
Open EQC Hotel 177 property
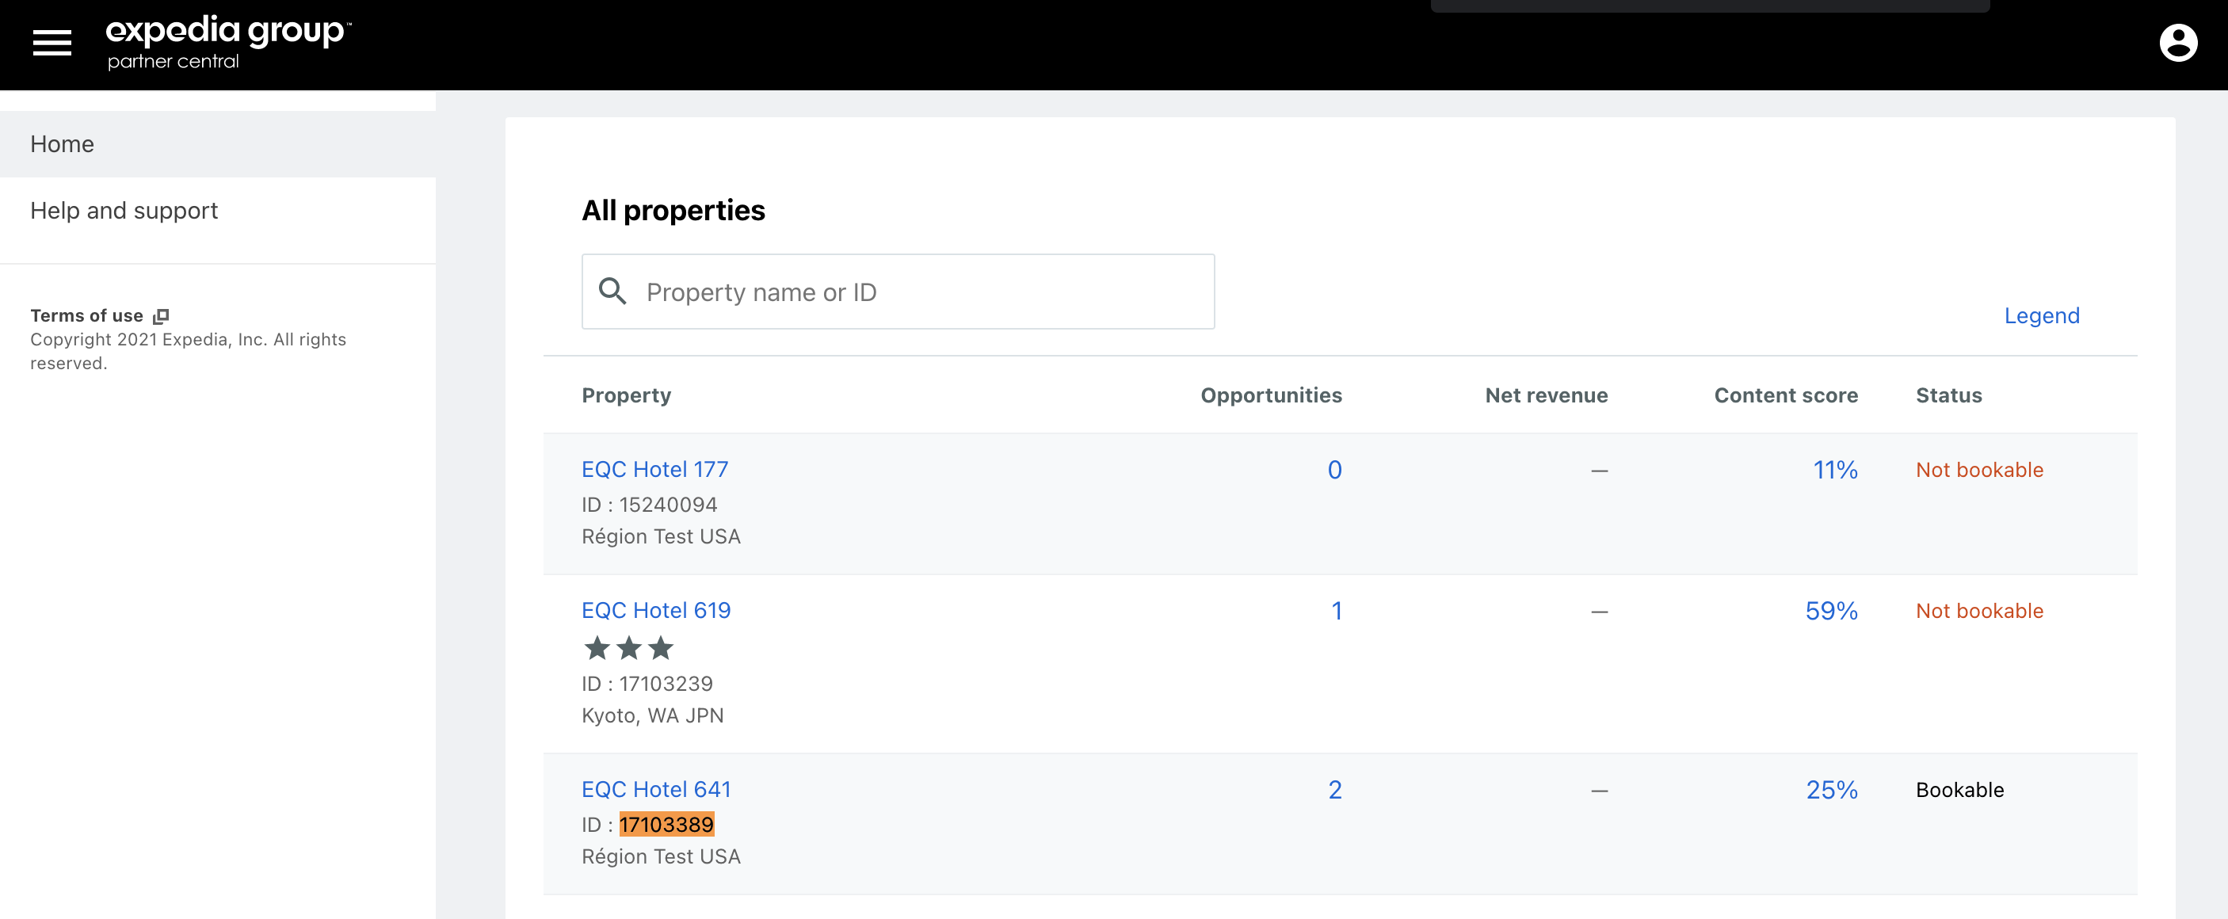pyautogui.click(x=654, y=470)
